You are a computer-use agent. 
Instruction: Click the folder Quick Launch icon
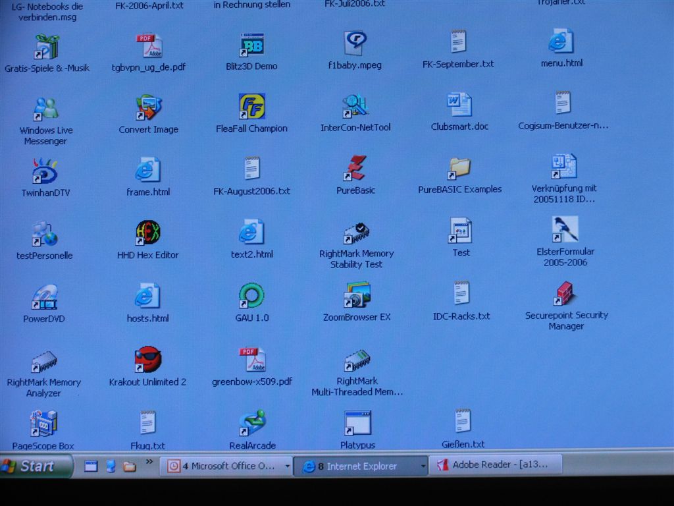pyautogui.click(x=129, y=466)
